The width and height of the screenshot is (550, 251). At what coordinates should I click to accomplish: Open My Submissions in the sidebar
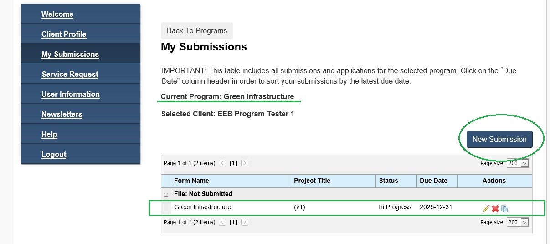(x=70, y=54)
